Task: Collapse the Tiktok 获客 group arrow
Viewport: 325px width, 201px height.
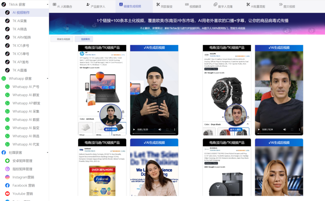Action: coord(48,5)
